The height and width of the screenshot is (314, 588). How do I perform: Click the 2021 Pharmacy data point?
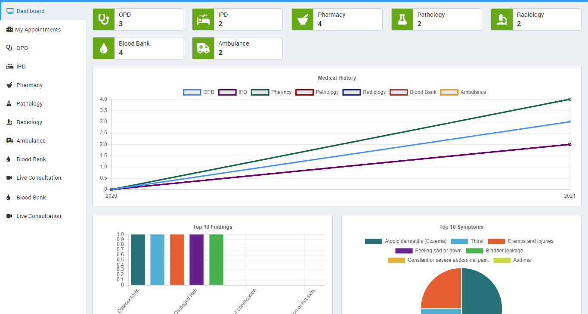(x=569, y=99)
